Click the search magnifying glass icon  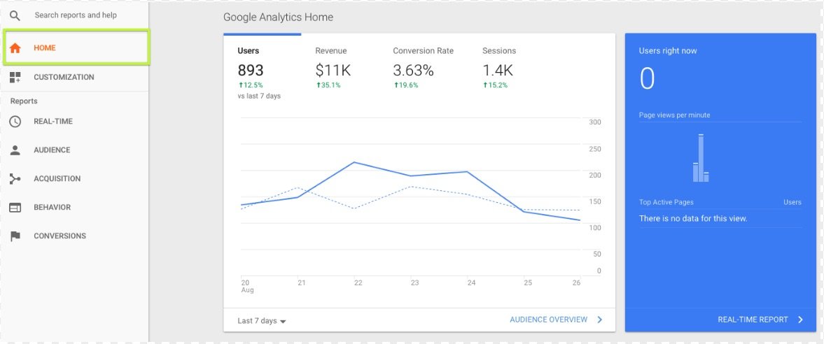15,15
